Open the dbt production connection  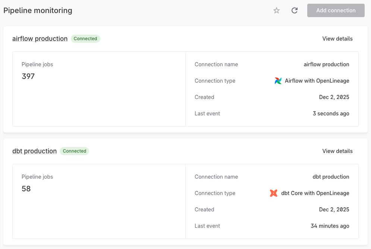[35, 151]
